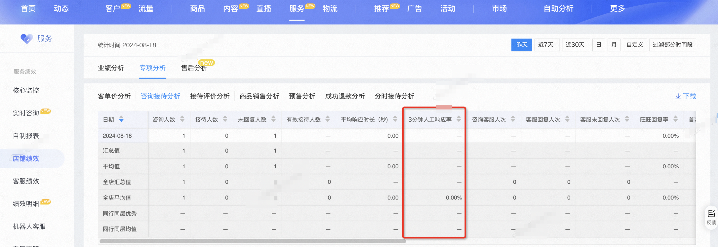Open 流量 in top navigation
The image size is (718, 247).
(x=146, y=9)
